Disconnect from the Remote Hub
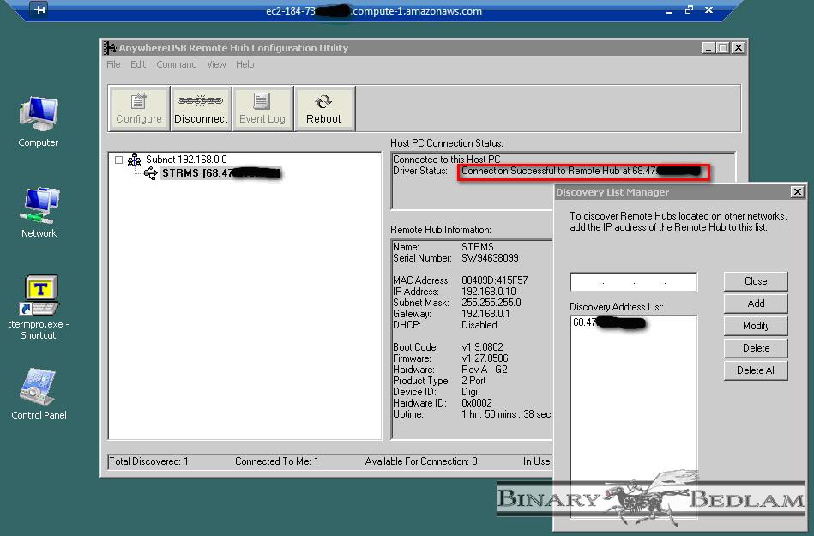This screenshot has width=814, height=536. coord(201,108)
